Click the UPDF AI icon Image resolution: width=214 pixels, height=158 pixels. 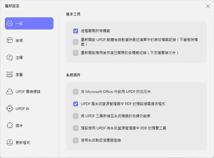[10, 108]
